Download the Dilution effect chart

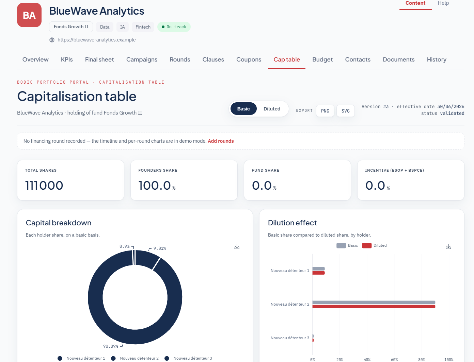click(448, 246)
